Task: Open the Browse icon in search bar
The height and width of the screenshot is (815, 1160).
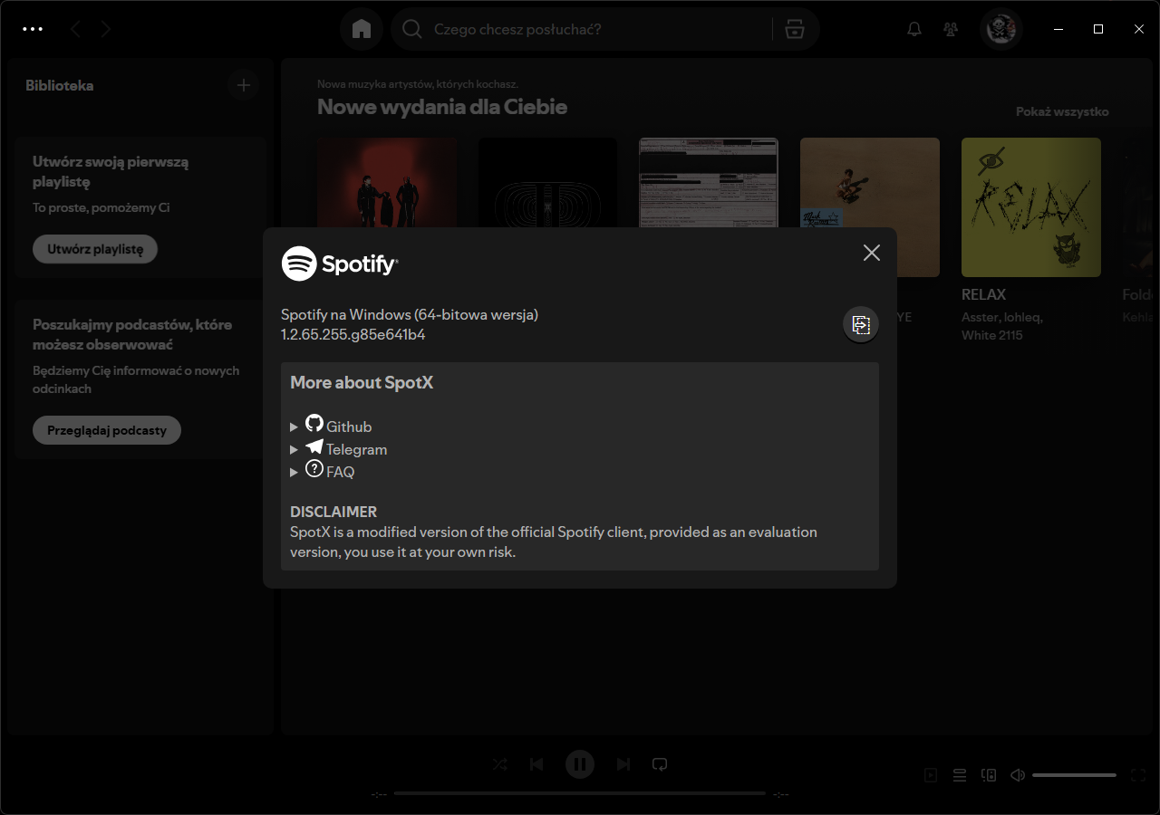Action: pos(795,29)
